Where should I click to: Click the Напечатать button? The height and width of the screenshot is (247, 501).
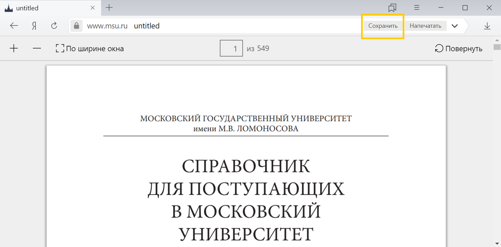pyautogui.click(x=425, y=26)
